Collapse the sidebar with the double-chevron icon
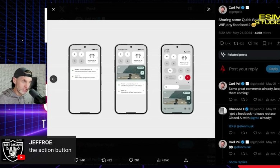280x168 pixels. pyautogui.click(x=209, y=9)
